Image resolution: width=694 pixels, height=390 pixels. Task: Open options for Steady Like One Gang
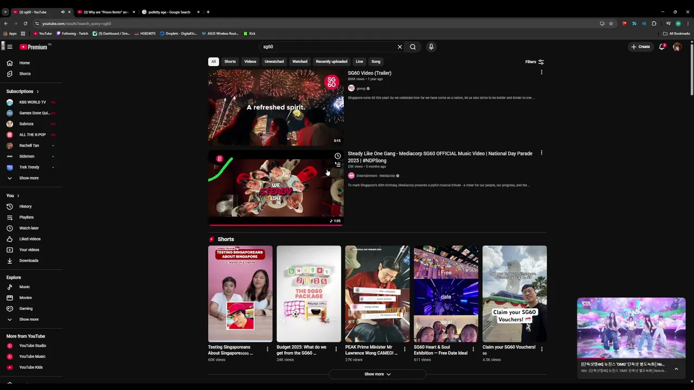click(541, 153)
